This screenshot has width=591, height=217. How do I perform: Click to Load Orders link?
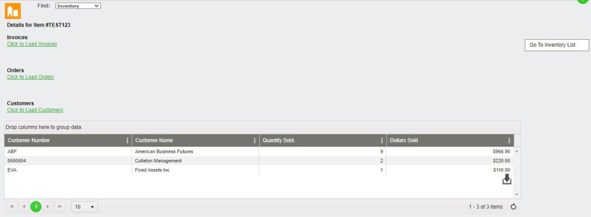31,77
